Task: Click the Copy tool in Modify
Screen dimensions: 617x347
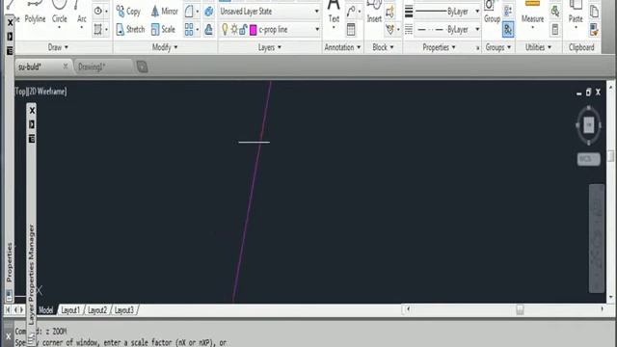Action: 128,12
